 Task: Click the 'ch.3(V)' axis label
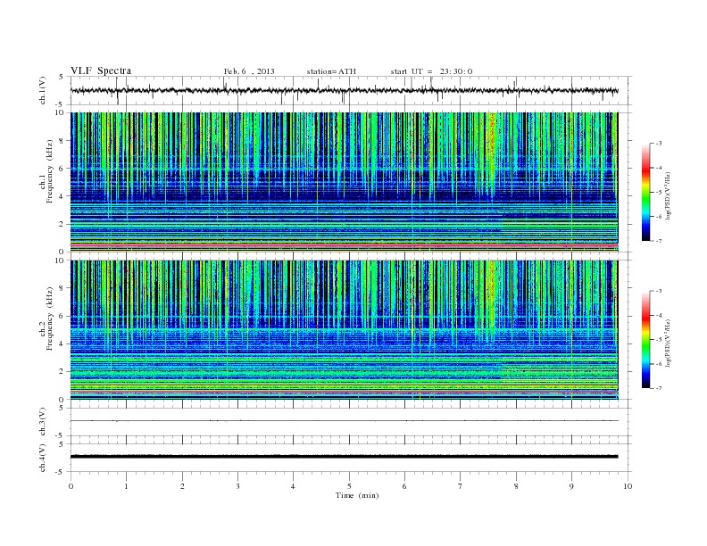click(x=42, y=422)
